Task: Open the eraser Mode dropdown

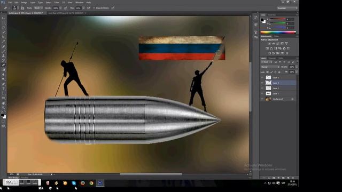Action: [x=38, y=8]
